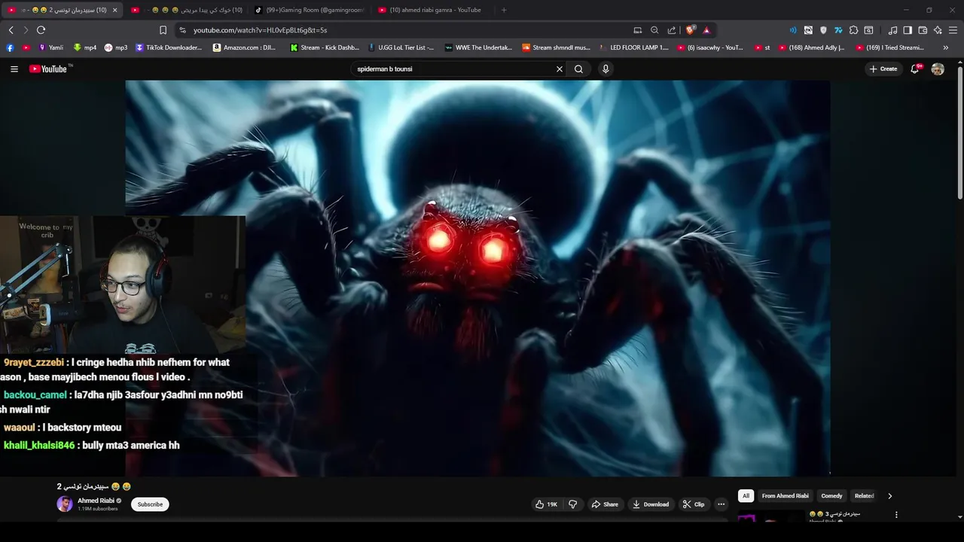Image resolution: width=964 pixels, height=542 pixels.
Task: Open the Ahmed Riabi channel name
Action: 96,501
